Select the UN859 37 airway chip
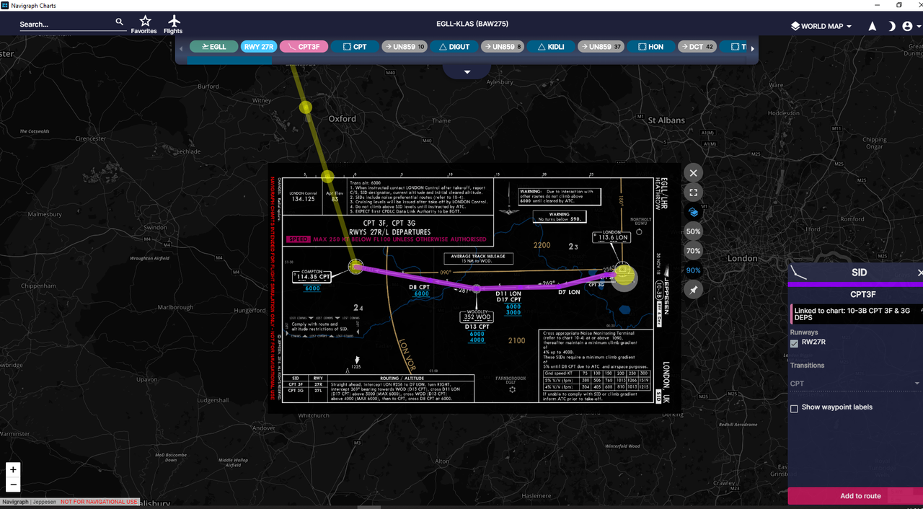Image resolution: width=923 pixels, height=509 pixels. click(x=601, y=47)
